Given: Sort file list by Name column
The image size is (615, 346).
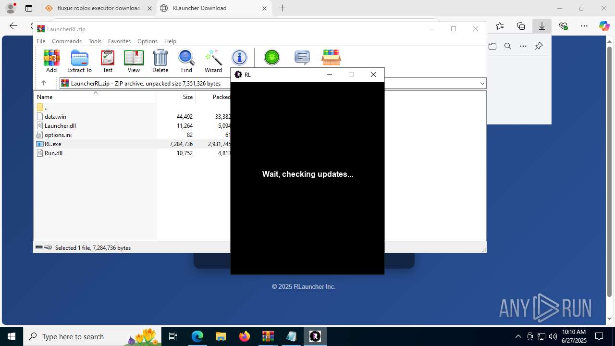Looking at the screenshot, I should (95, 97).
